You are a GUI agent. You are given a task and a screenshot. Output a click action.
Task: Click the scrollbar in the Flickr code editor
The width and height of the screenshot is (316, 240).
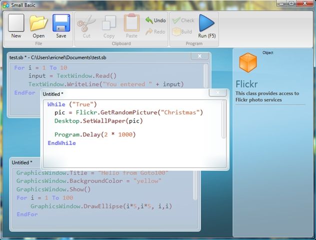tap(223, 119)
